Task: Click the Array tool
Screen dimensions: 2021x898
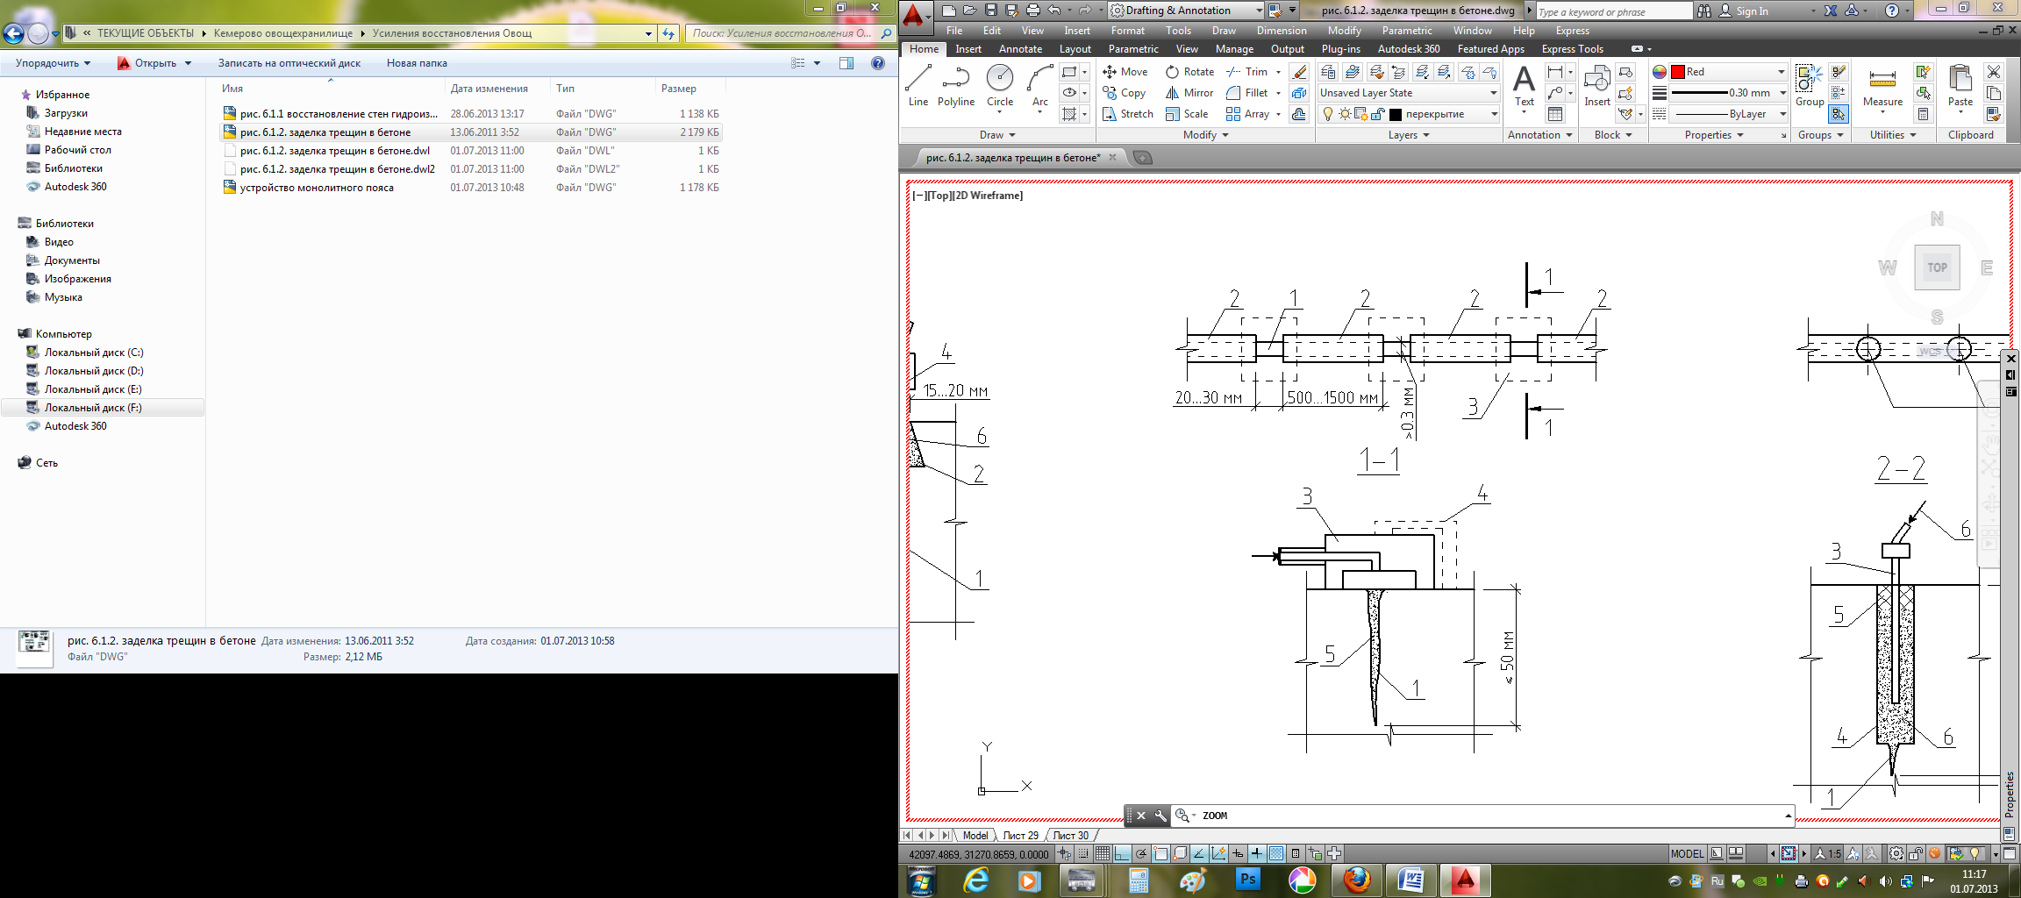Action: point(1247,114)
